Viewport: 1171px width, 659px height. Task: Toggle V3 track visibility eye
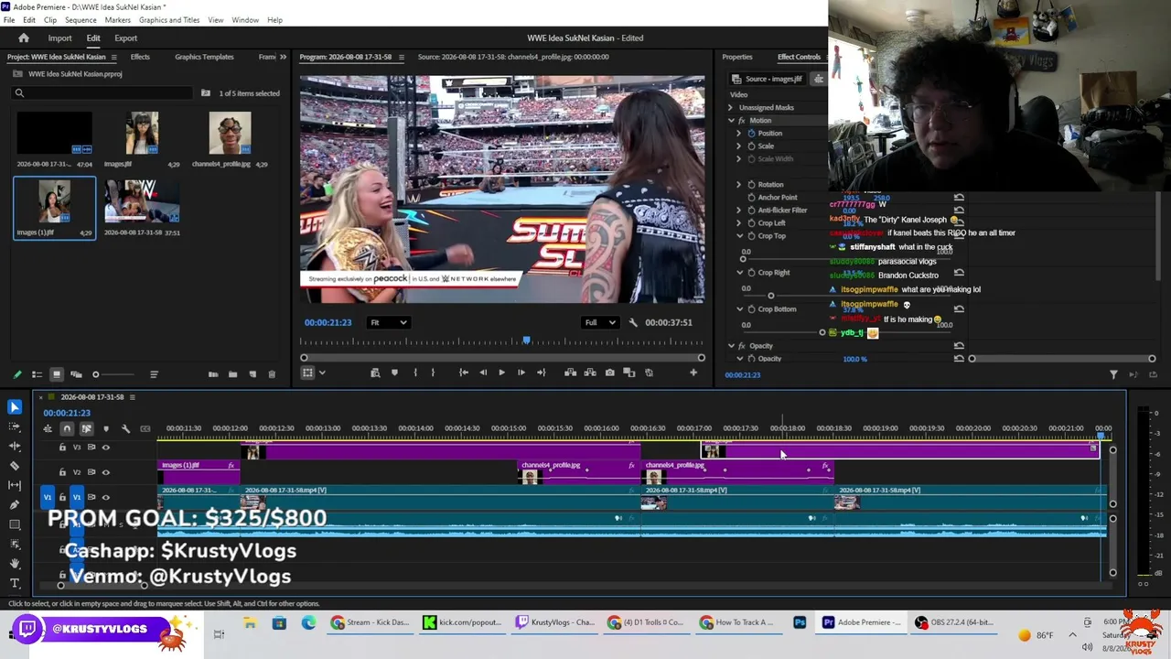pyautogui.click(x=106, y=448)
